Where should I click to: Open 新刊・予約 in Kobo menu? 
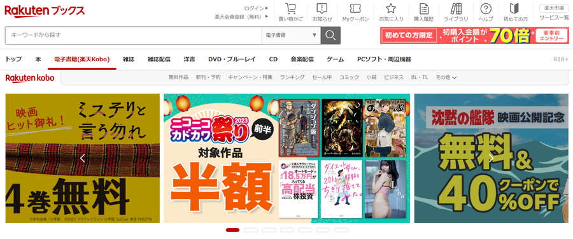[208, 77]
